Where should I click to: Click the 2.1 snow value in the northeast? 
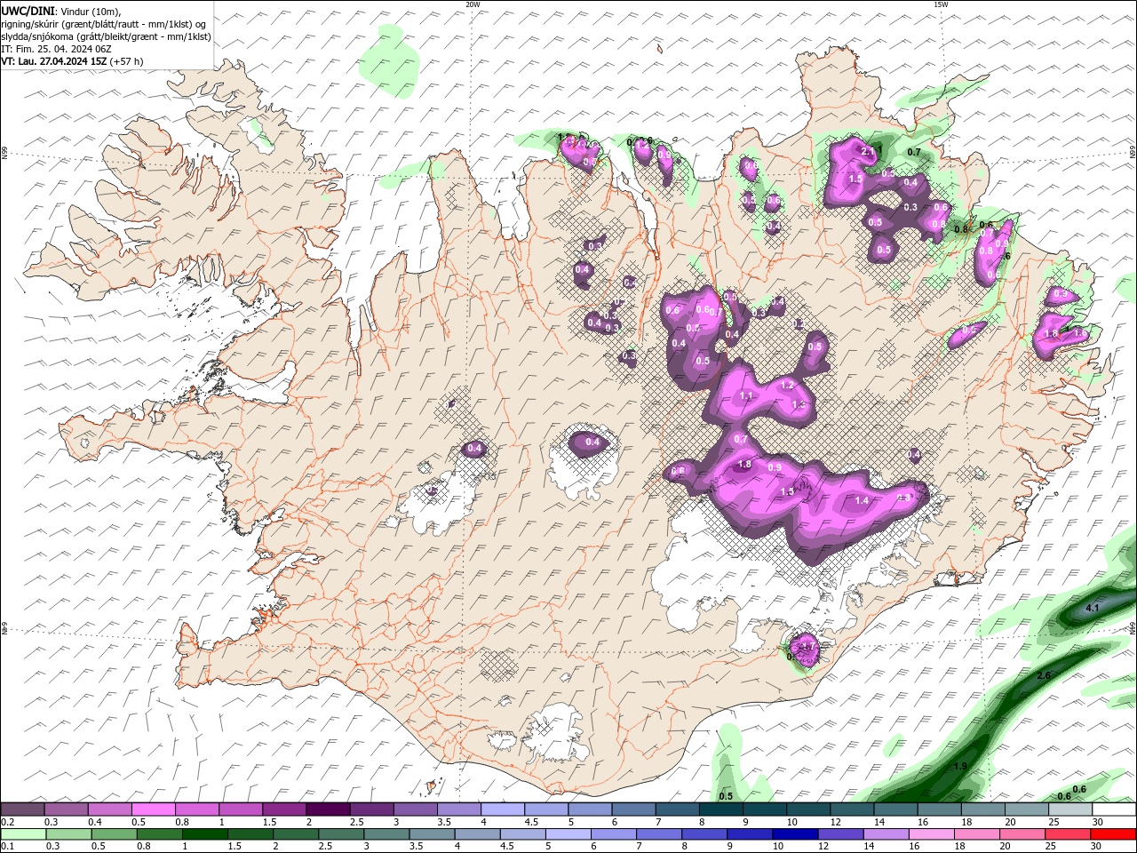click(869, 152)
